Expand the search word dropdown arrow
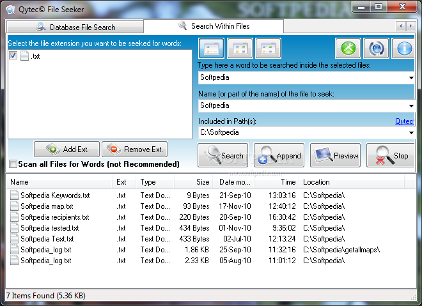The image size is (422, 306). [411, 78]
